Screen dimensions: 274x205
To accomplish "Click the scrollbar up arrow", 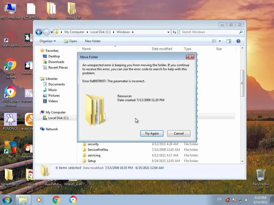I will (x=242, y=48).
